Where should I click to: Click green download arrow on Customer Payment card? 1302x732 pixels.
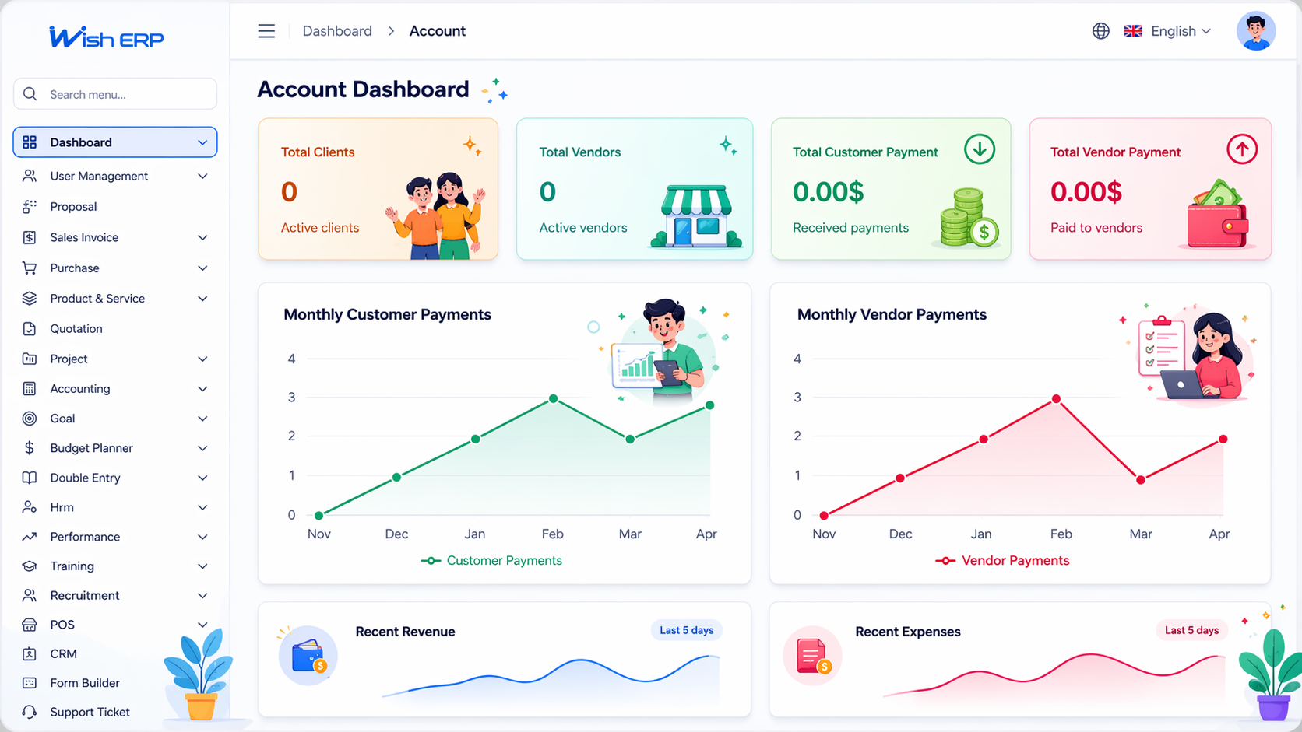coord(979,149)
